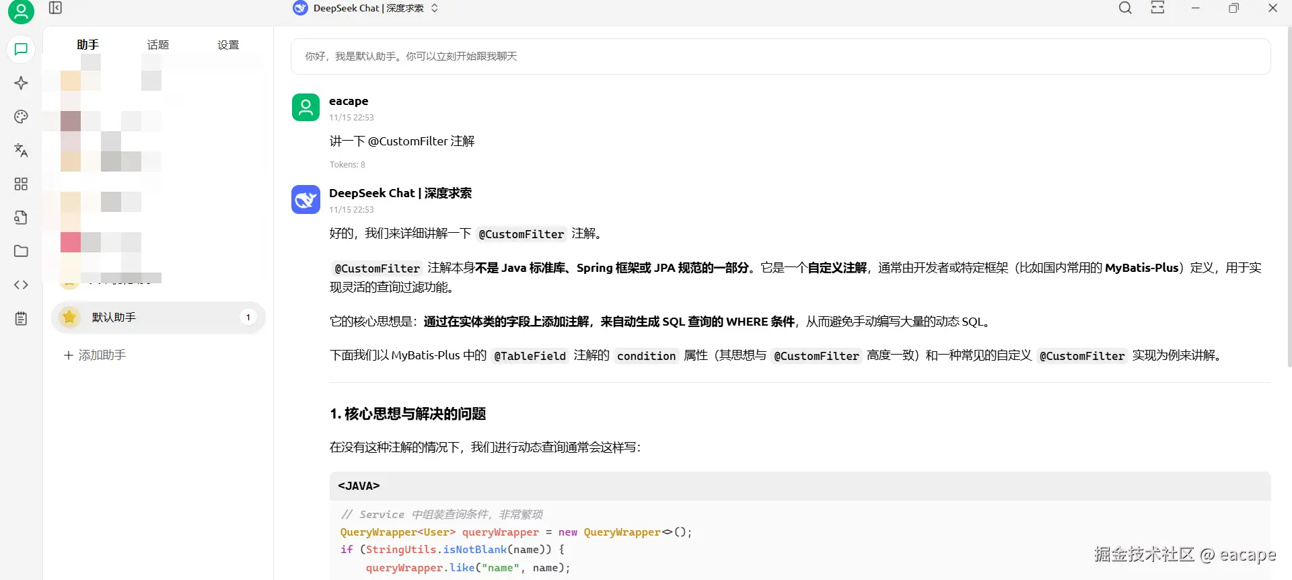This screenshot has width=1292, height=580.
Task: Click the 添加助手 button
Action: (x=95, y=355)
